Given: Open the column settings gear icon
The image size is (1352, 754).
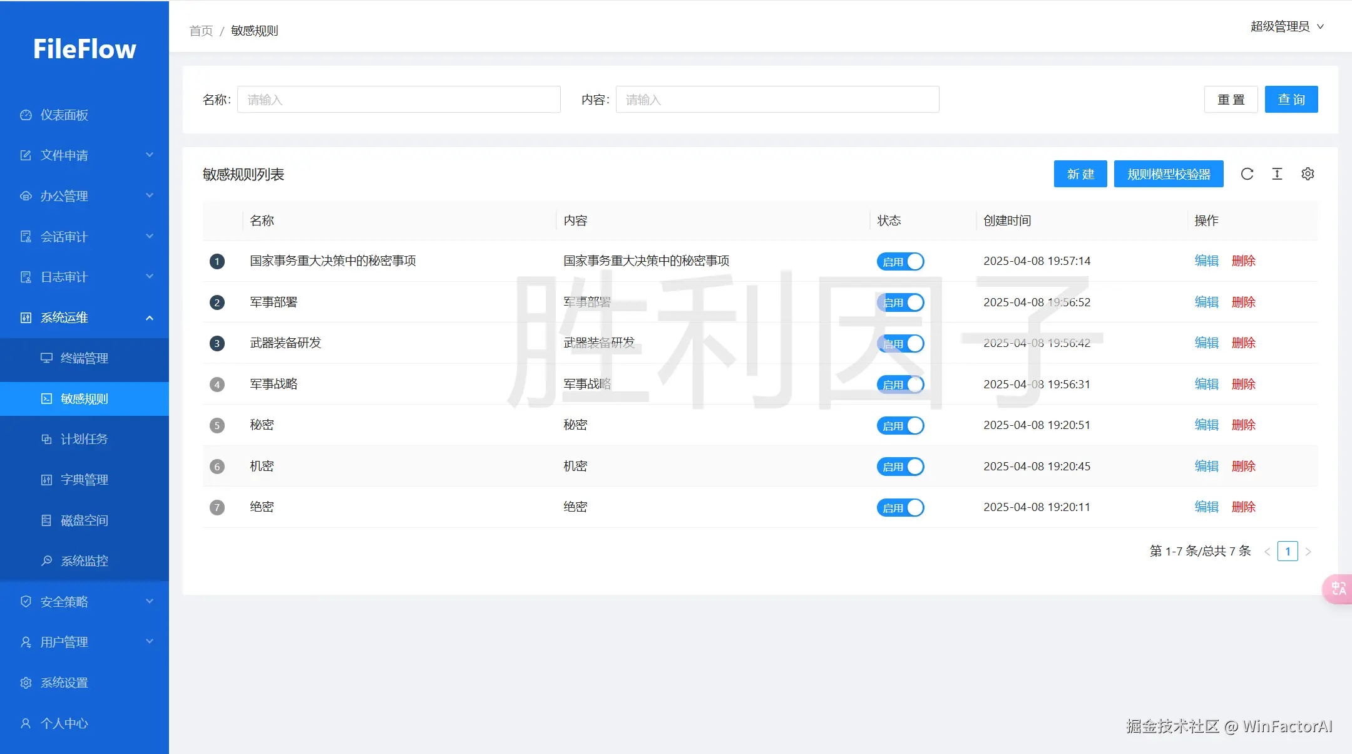Looking at the screenshot, I should [x=1308, y=174].
